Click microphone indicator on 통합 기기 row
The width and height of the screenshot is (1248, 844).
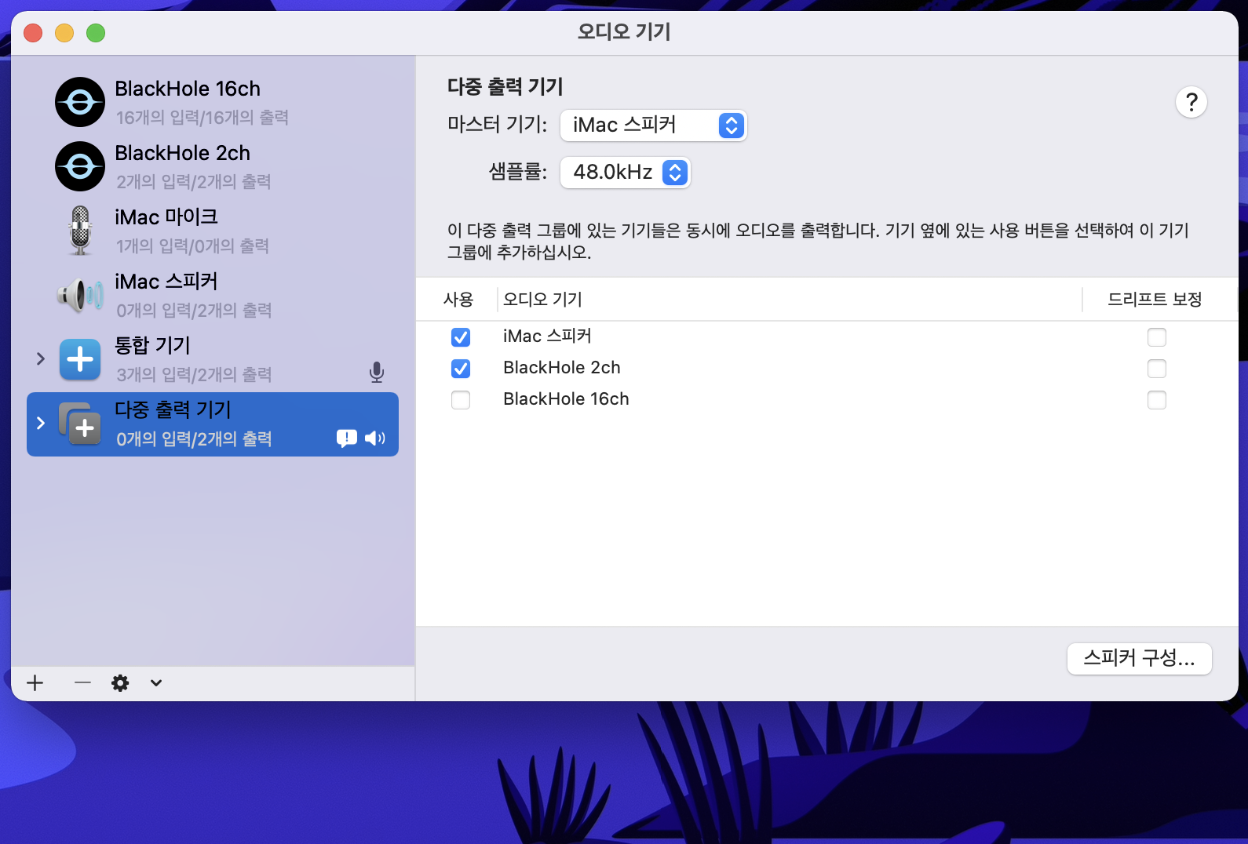377,373
